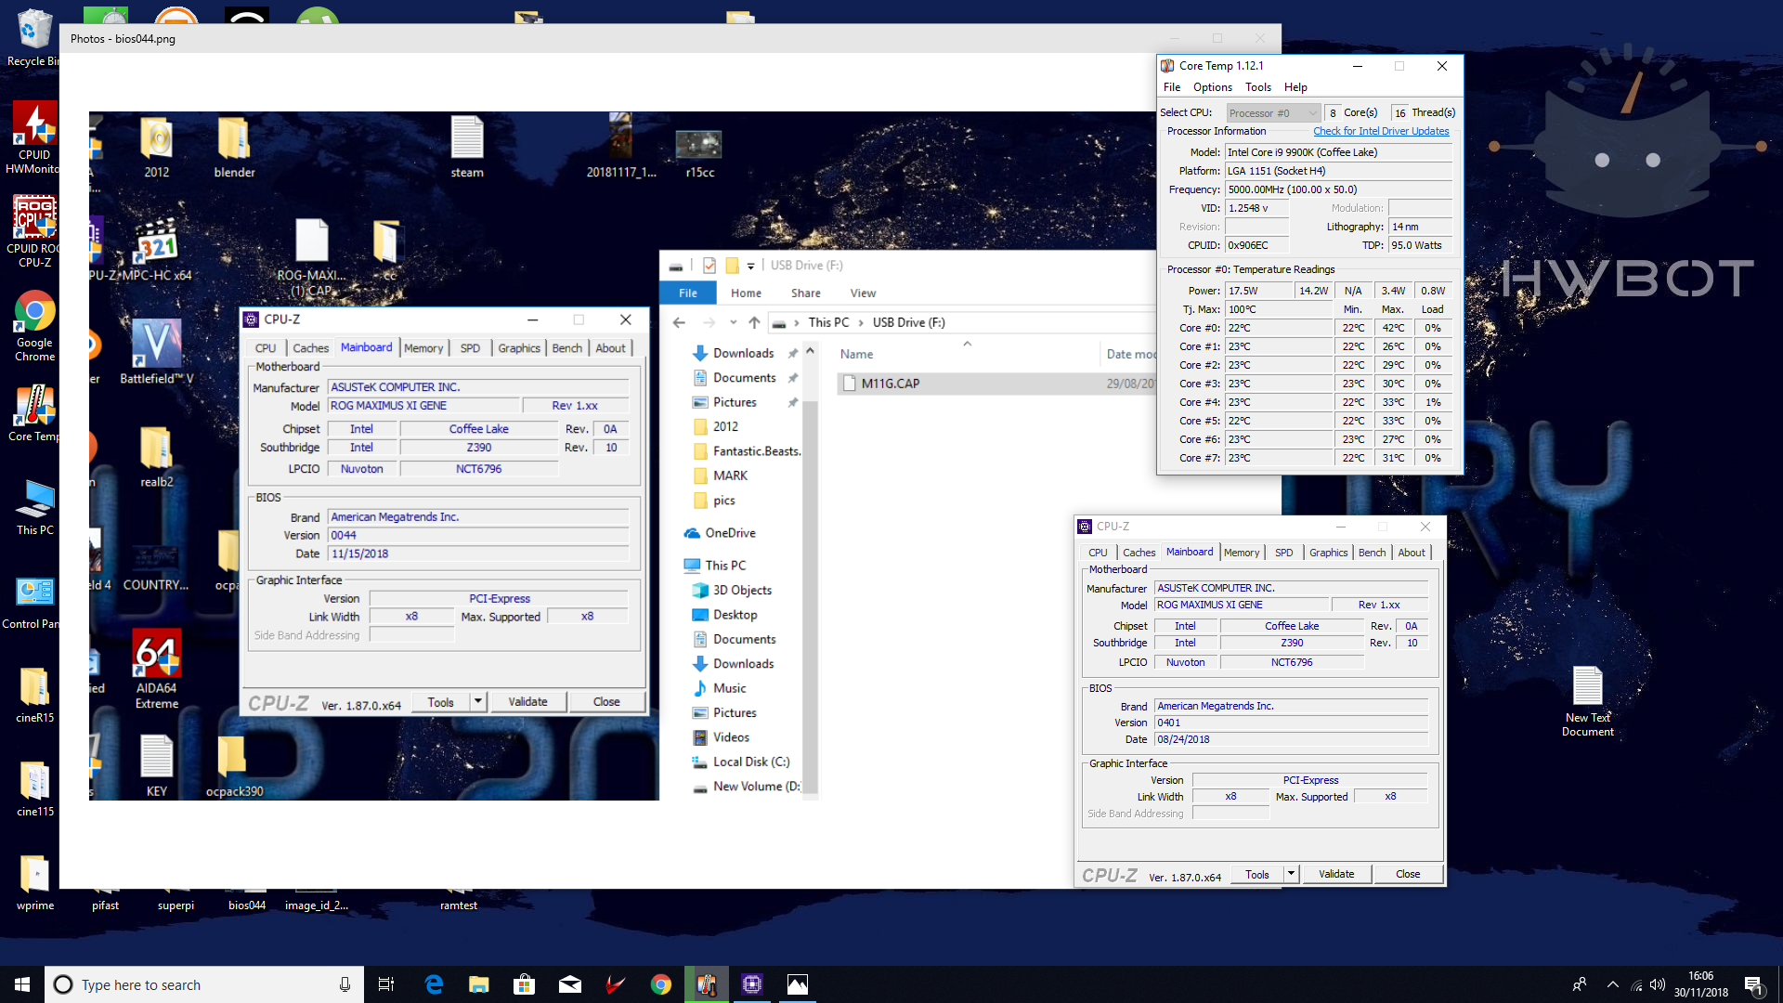This screenshot has height=1003, width=1783.
Task: Select the New Text Document desktop file
Action: 1587,701
